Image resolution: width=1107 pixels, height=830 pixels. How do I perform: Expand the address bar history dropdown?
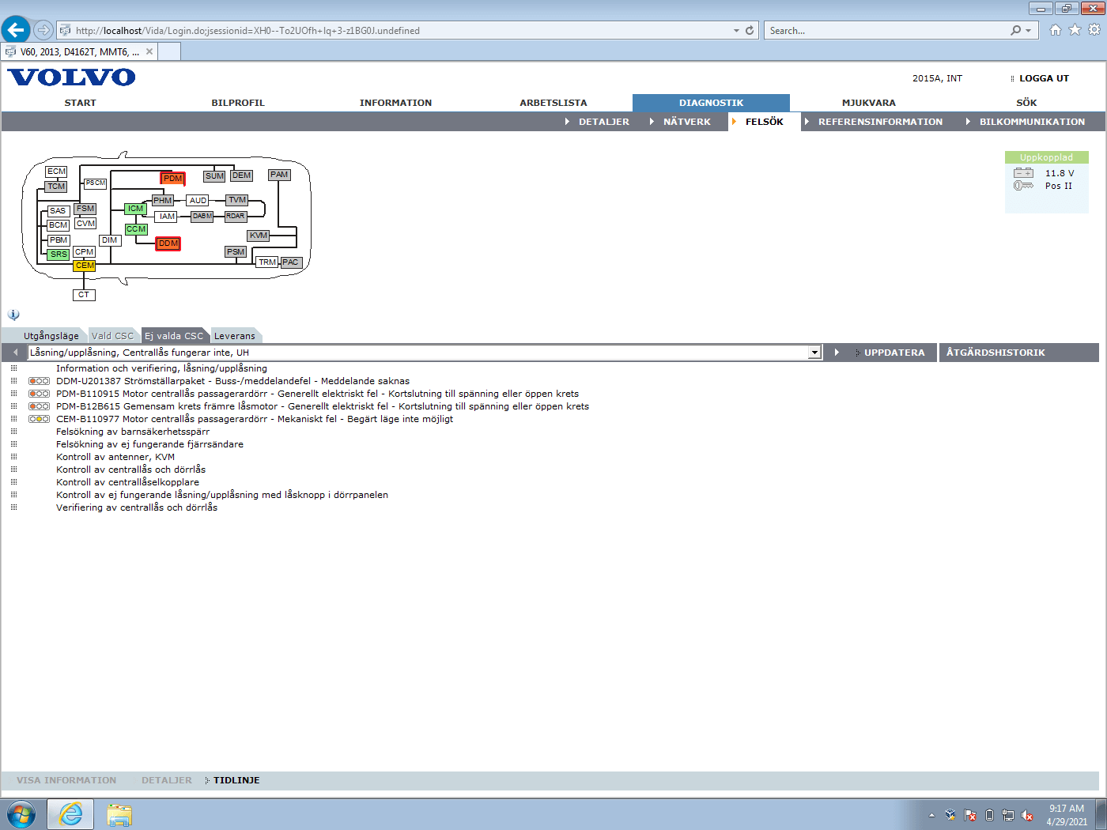click(x=737, y=31)
